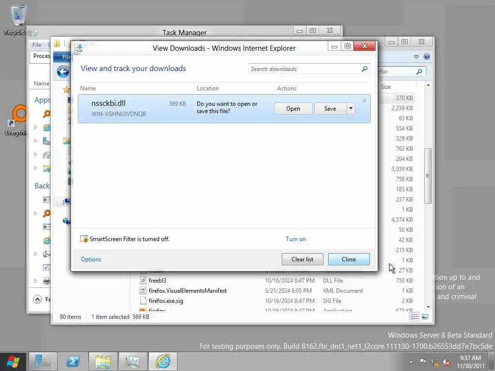Show hidden tray icons arrow

click(x=411, y=362)
